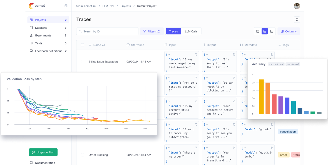Open the Columns selector
The height and width of the screenshot is (167, 328).
click(289, 31)
